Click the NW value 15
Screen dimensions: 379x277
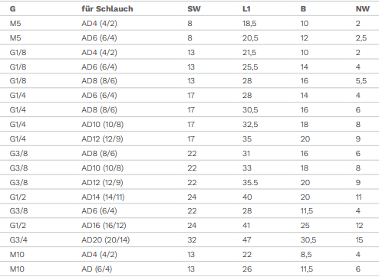tap(359, 240)
